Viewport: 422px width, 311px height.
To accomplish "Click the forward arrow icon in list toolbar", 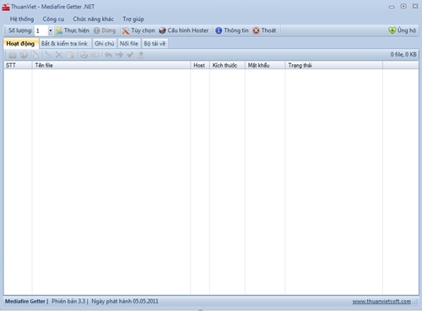I will [x=119, y=55].
